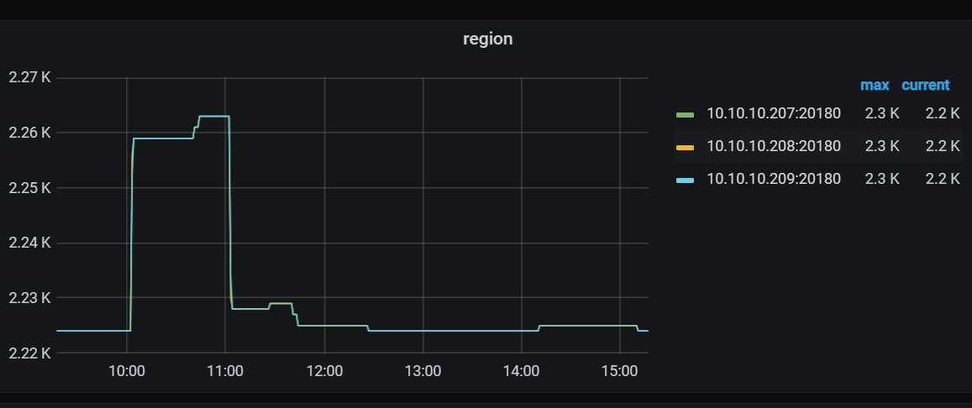972x408 pixels.
Task: Sort legend by max column header
Action: [874, 86]
